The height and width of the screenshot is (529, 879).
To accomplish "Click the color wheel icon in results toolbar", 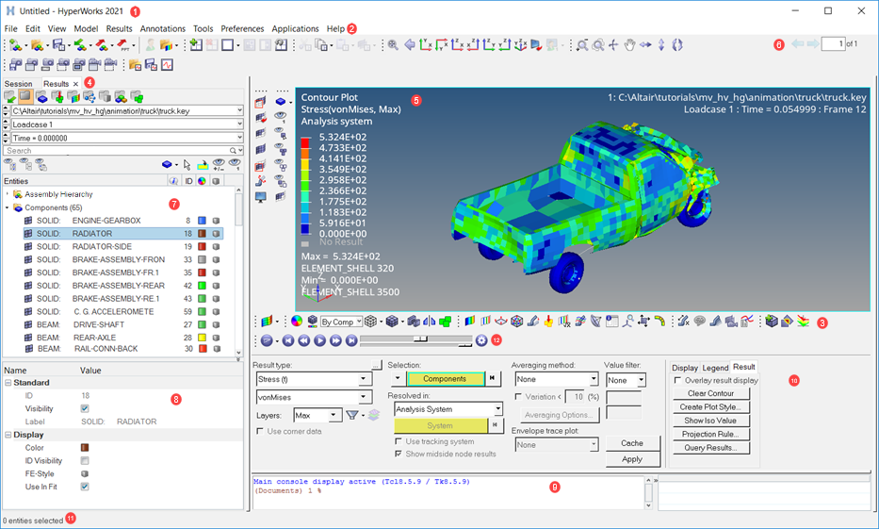I will click(297, 322).
